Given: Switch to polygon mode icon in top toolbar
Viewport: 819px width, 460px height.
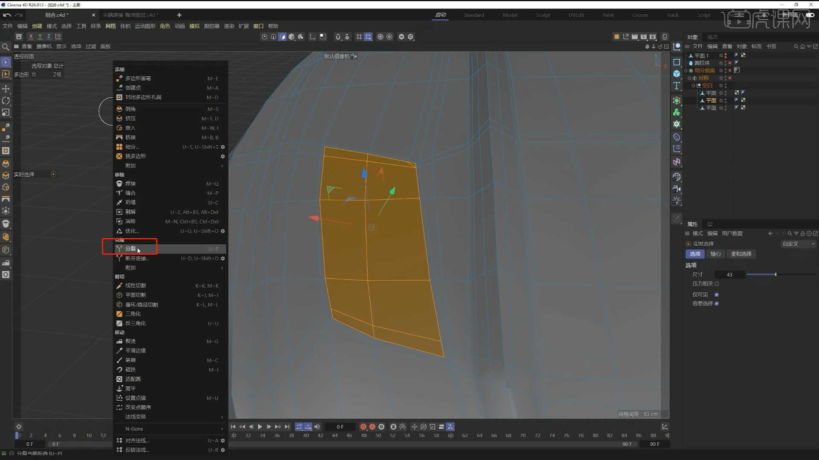Looking at the screenshot, I should pos(282,37).
